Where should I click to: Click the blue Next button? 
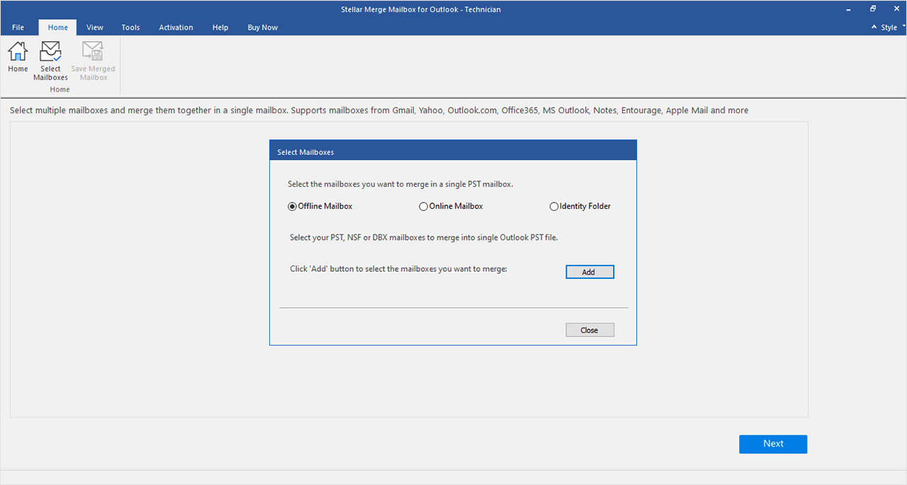click(773, 444)
